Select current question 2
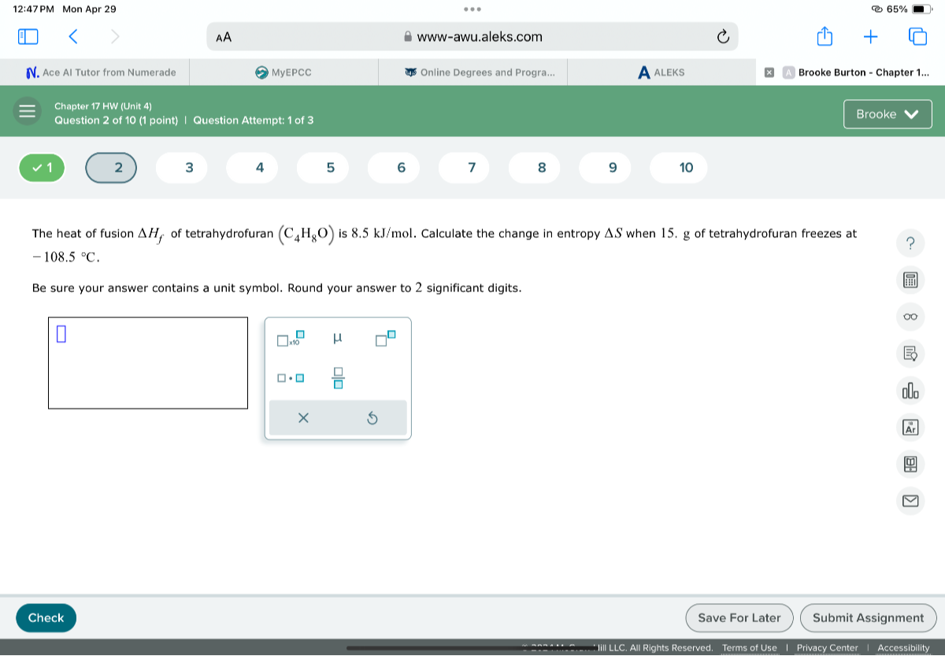Image resolution: width=945 pixels, height=656 pixels. tap(111, 167)
